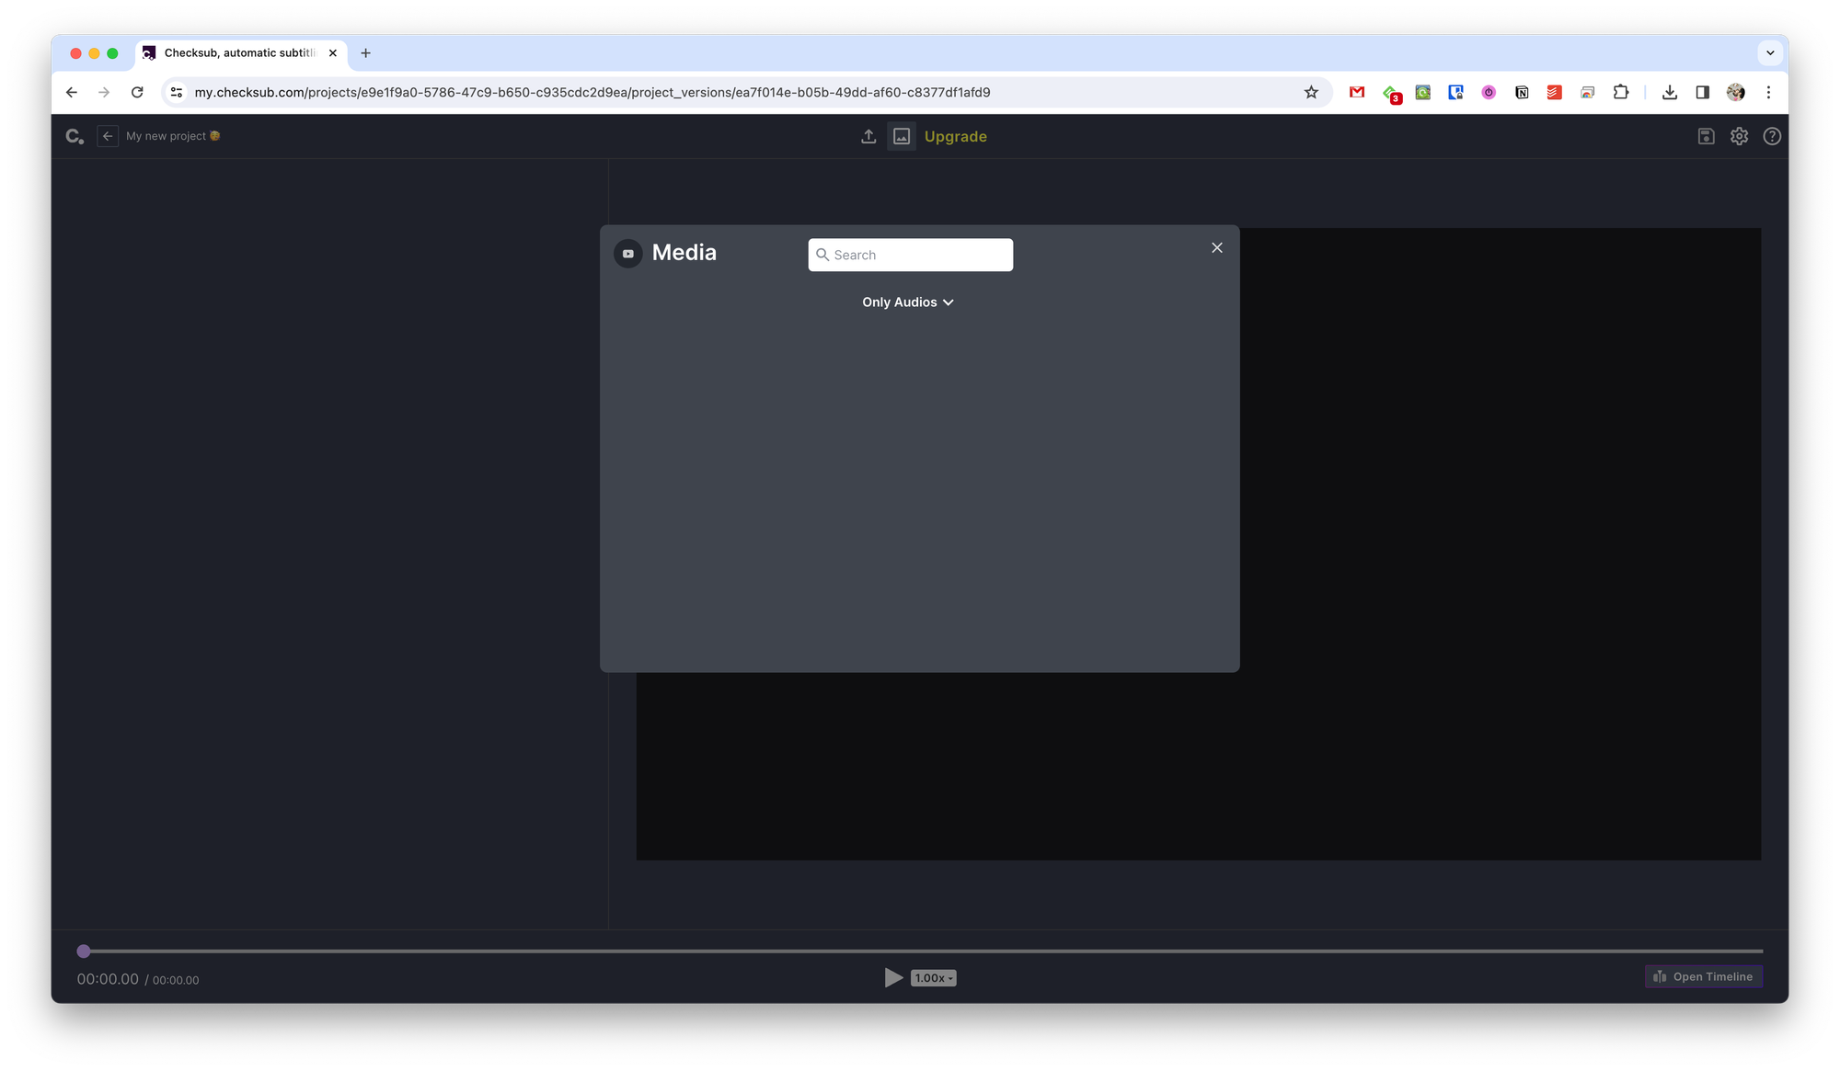Click the Upgrade link
The width and height of the screenshot is (1840, 1071).
click(x=955, y=136)
